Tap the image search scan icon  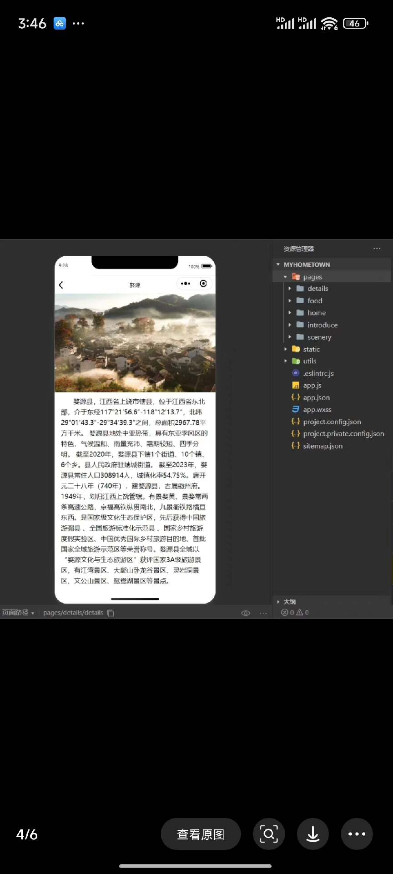tap(269, 834)
